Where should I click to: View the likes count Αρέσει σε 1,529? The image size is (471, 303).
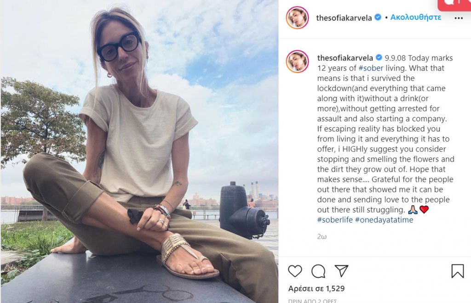click(316, 289)
